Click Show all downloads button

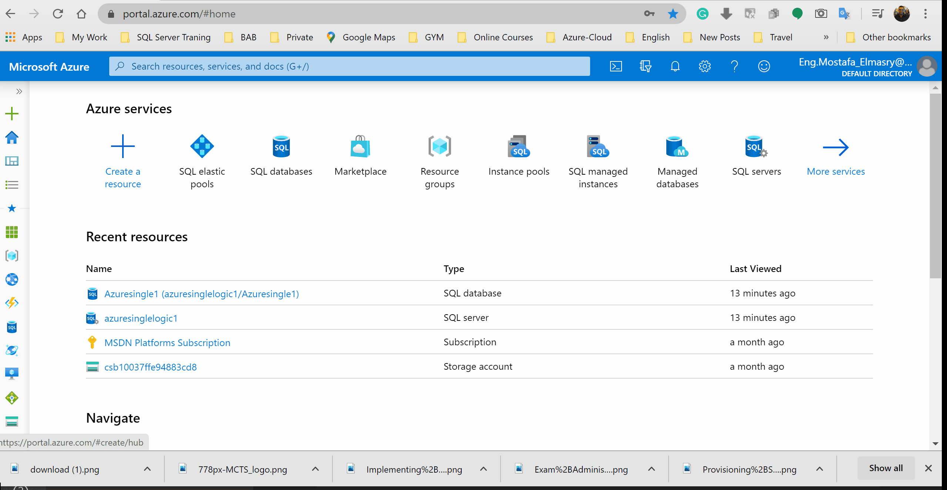(886, 468)
